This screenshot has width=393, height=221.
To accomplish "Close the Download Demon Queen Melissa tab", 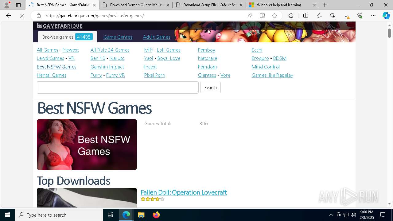I will (168, 5).
